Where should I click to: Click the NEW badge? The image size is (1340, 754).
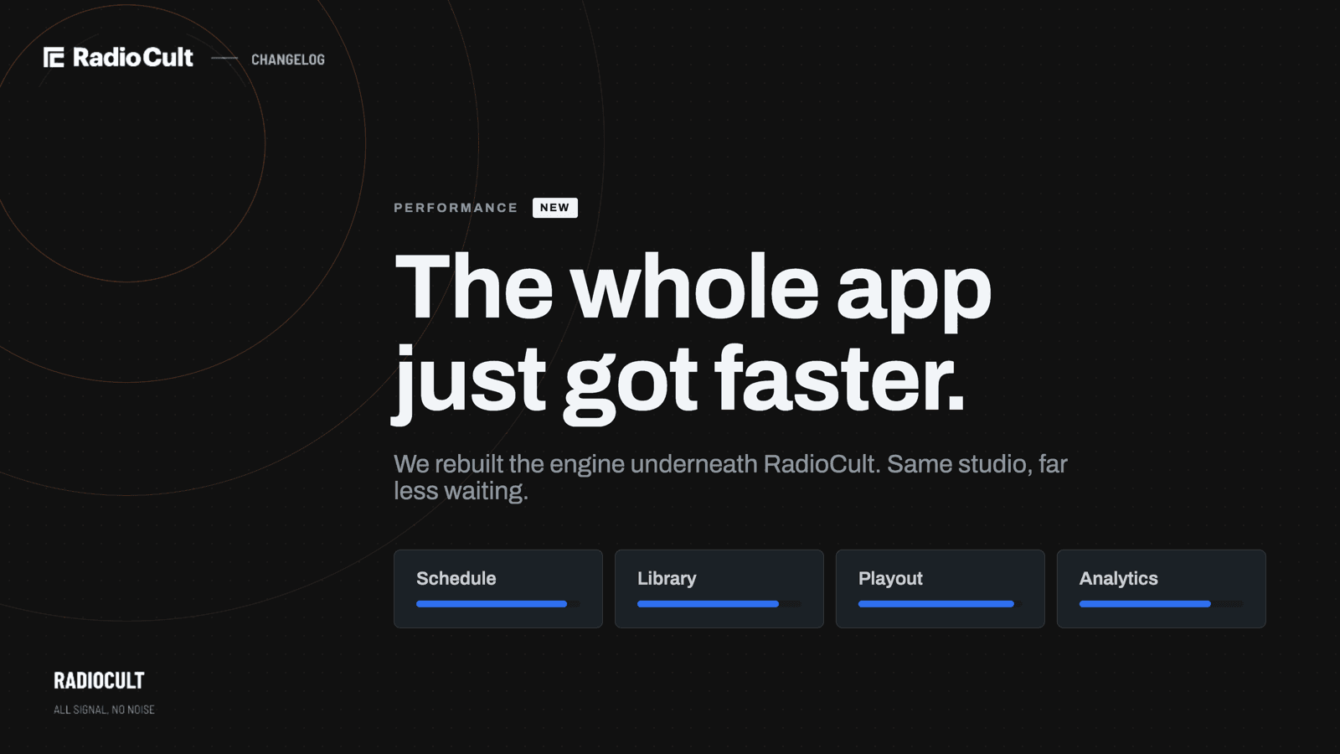point(554,208)
